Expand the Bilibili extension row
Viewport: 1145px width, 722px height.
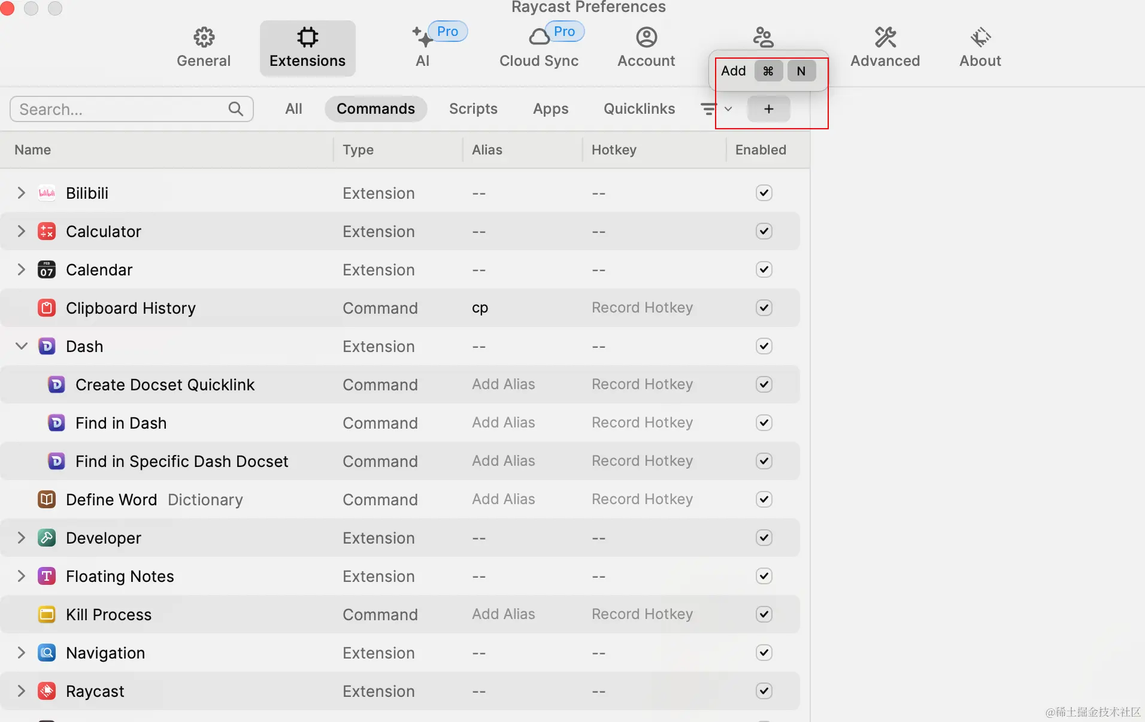pos(22,193)
